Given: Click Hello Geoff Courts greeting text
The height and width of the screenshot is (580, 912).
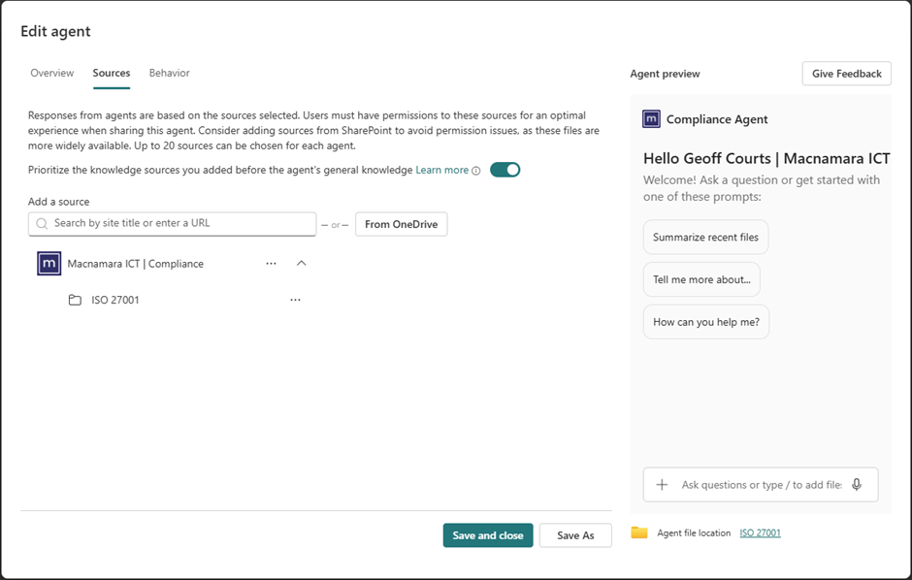Looking at the screenshot, I should tap(766, 158).
